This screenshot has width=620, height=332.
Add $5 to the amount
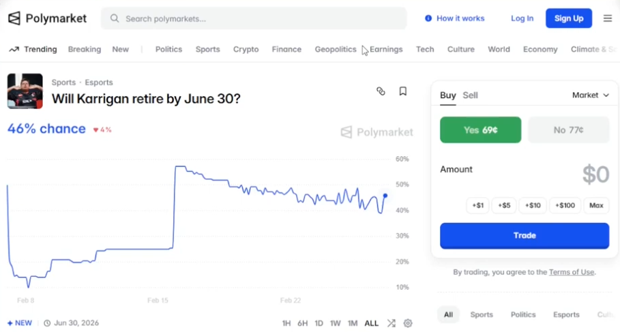point(504,205)
